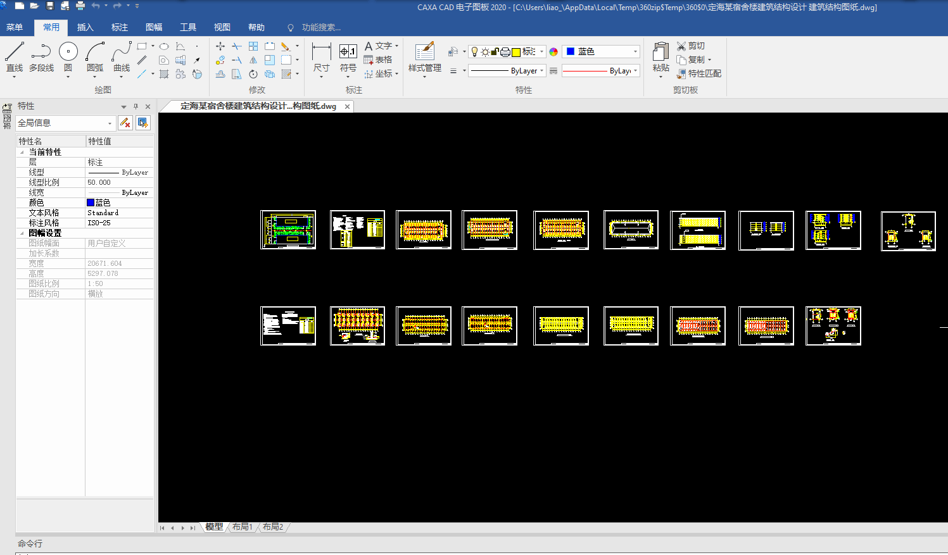
Task: Open the red ByLayer lineweight dropdown
Action: click(635, 71)
